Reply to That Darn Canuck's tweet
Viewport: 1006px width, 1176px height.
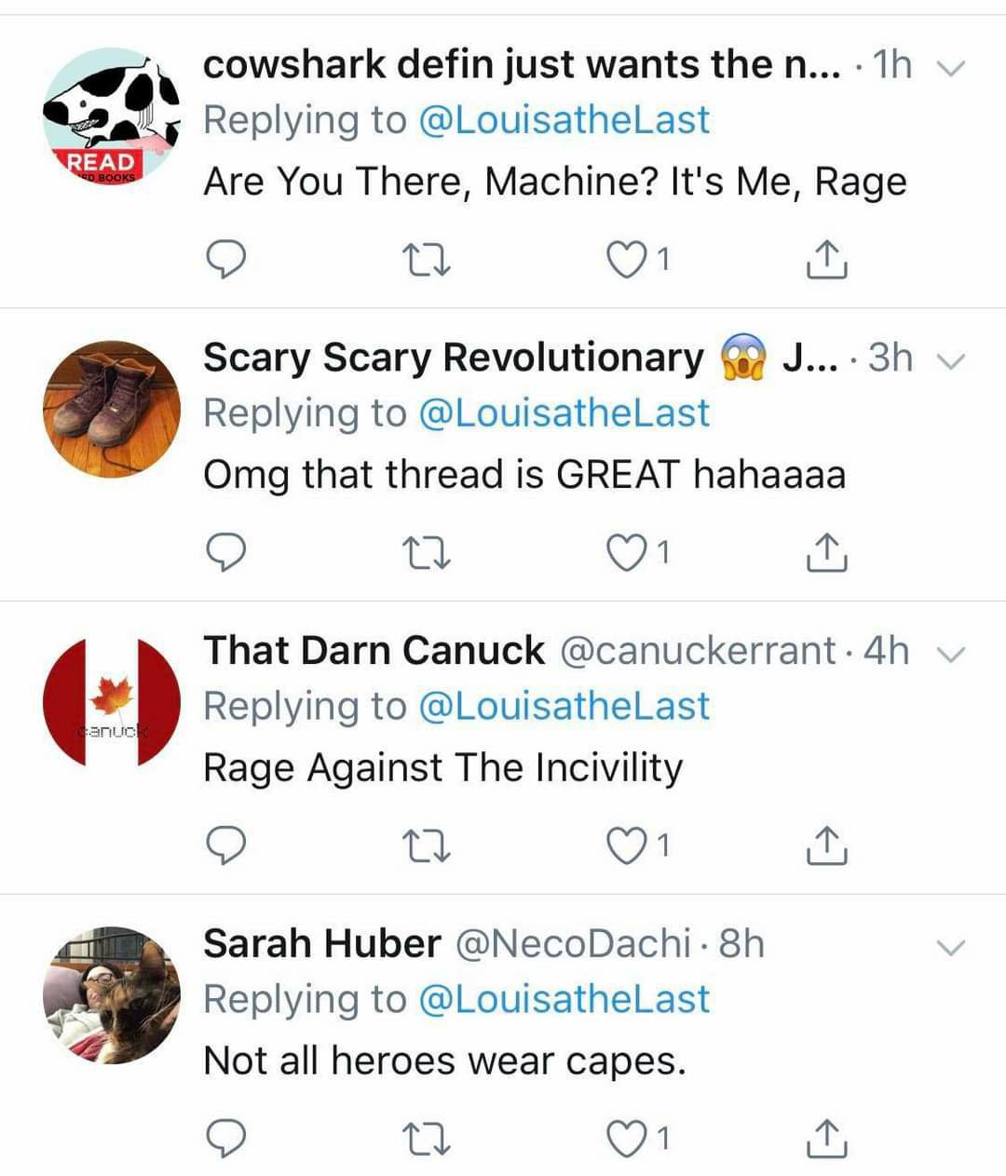point(224,845)
